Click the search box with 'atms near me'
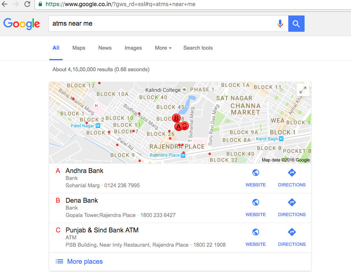Viewport: 351px width, 278px height. [x=168, y=24]
